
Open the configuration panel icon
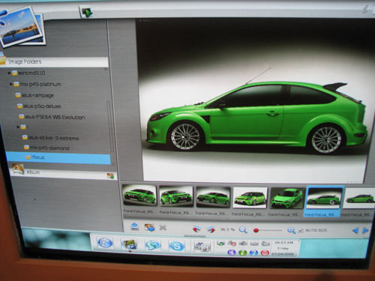[x=202, y=246]
